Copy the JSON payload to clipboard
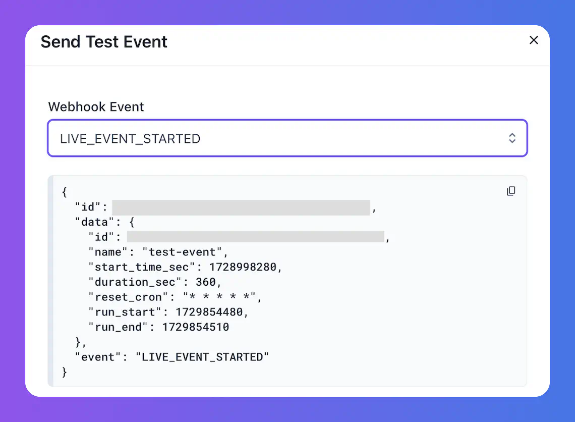 coord(511,191)
